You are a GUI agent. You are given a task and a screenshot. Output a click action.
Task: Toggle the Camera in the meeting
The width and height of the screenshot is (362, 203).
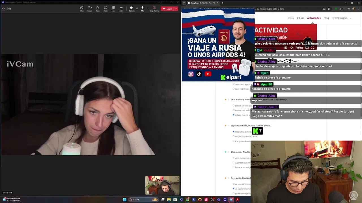pos(132,9)
